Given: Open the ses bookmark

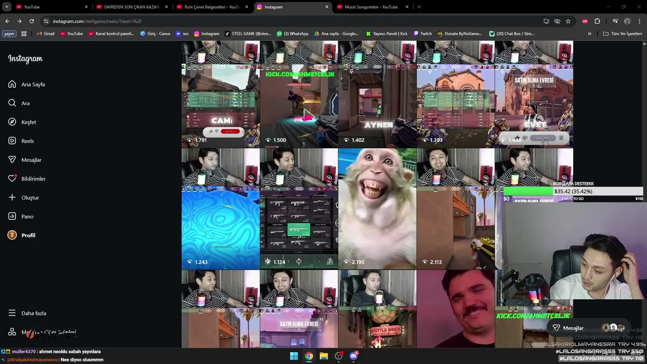Looking at the screenshot, I should click(x=182, y=34).
